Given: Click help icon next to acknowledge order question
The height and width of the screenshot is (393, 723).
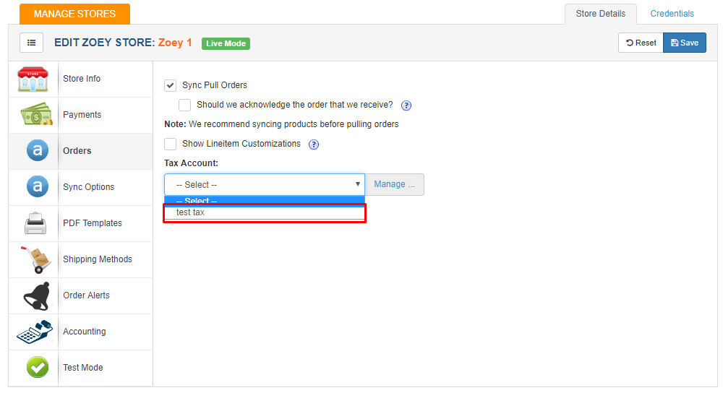Looking at the screenshot, I should (x=406, y=105).
